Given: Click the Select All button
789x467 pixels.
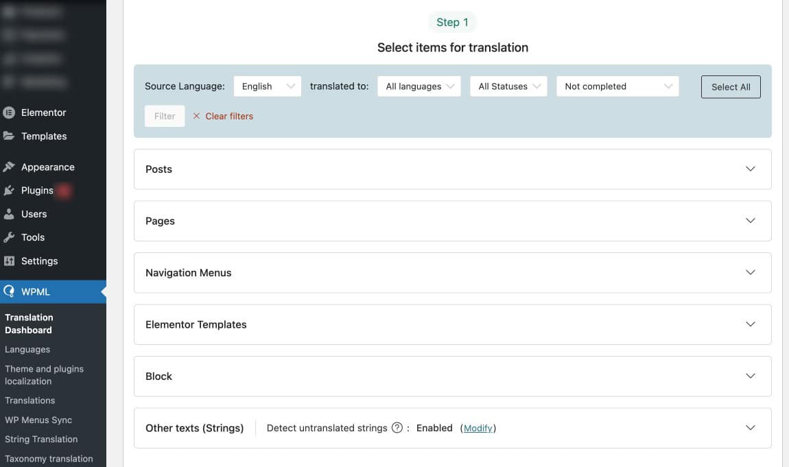Looking at the screenshot, I should pos(731,87).
